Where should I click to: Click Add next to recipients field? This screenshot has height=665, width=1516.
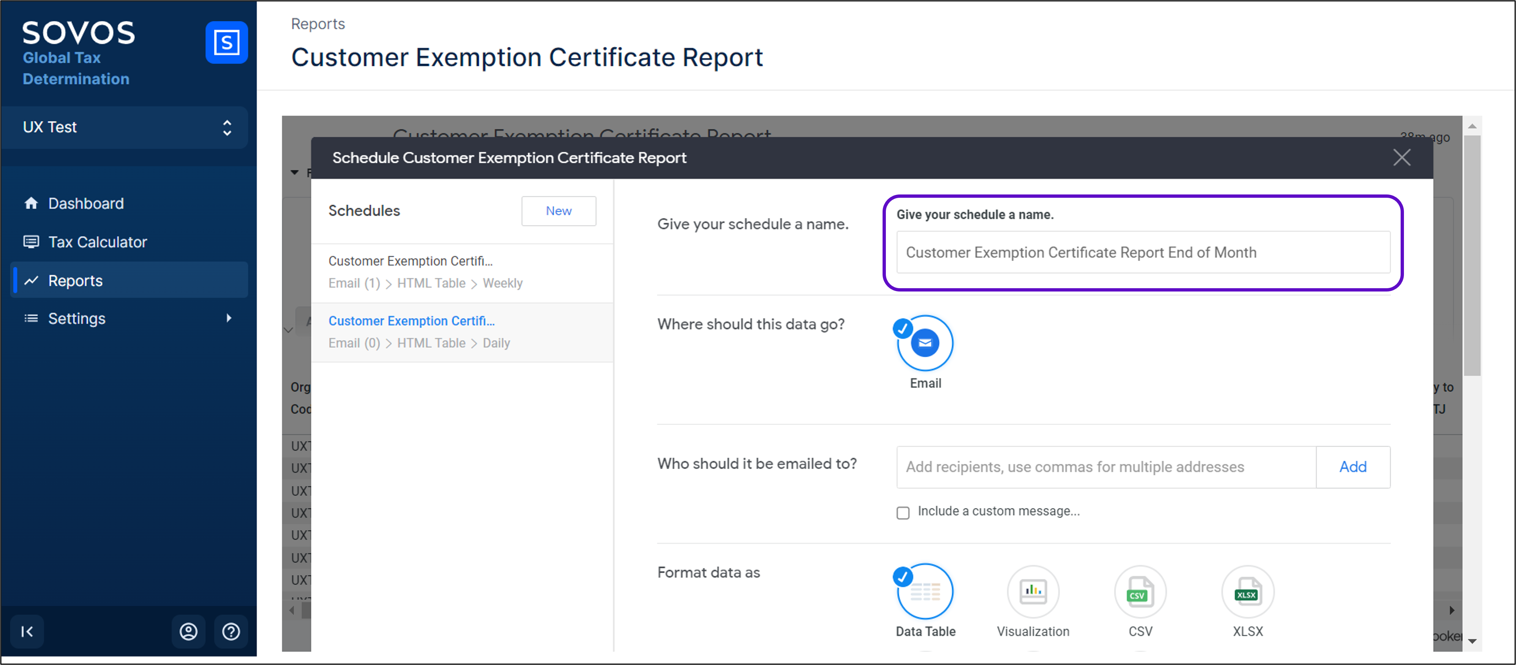coord(1352,467)
